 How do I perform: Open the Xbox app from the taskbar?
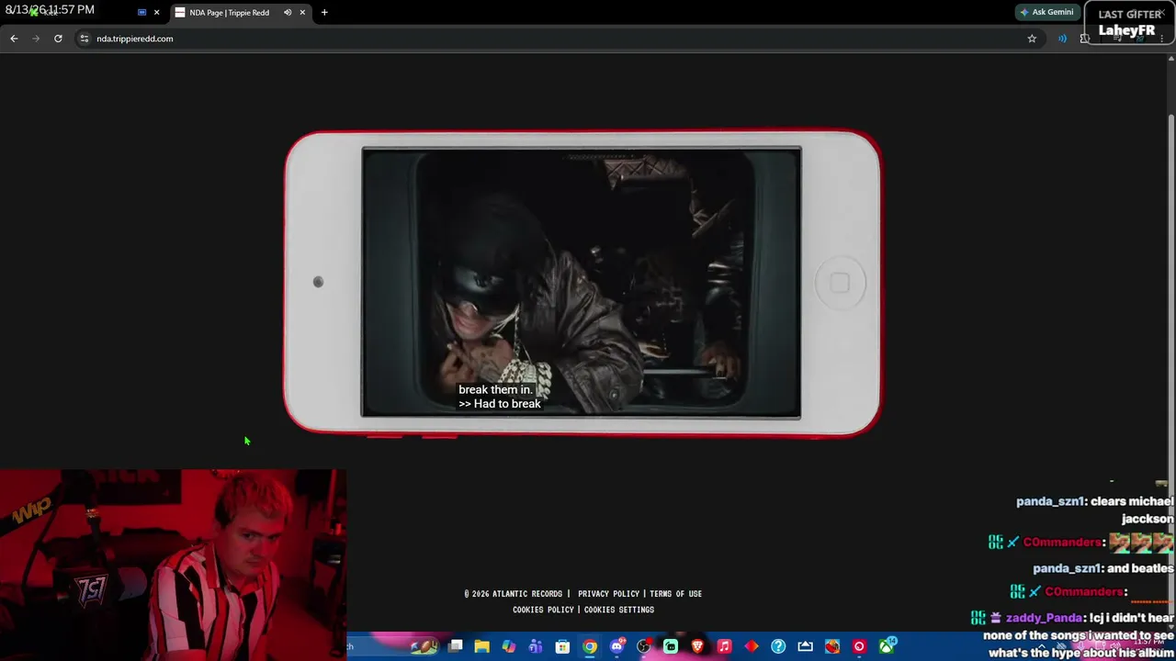tap(887, 646)
